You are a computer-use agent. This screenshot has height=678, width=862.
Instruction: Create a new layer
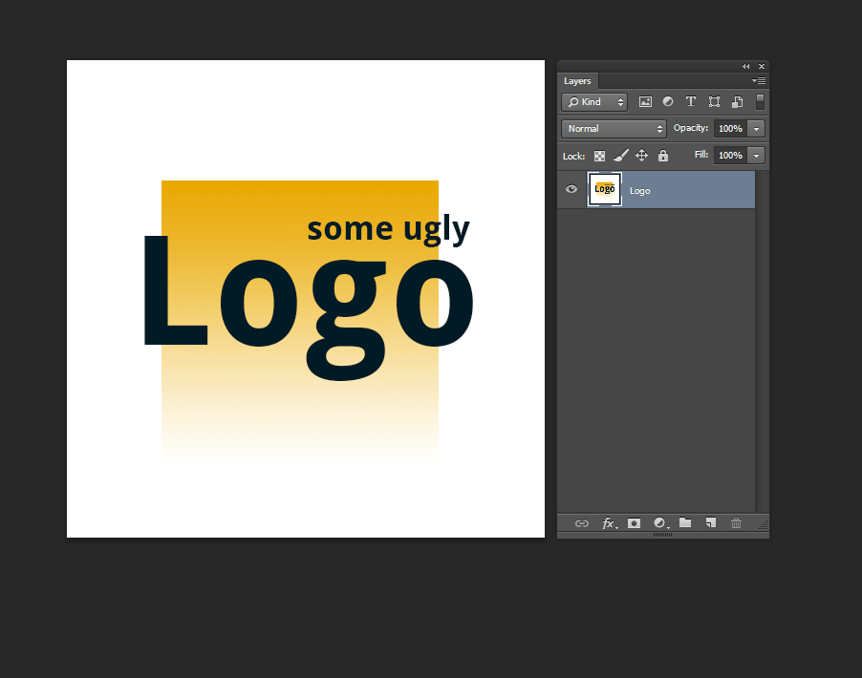710,523
